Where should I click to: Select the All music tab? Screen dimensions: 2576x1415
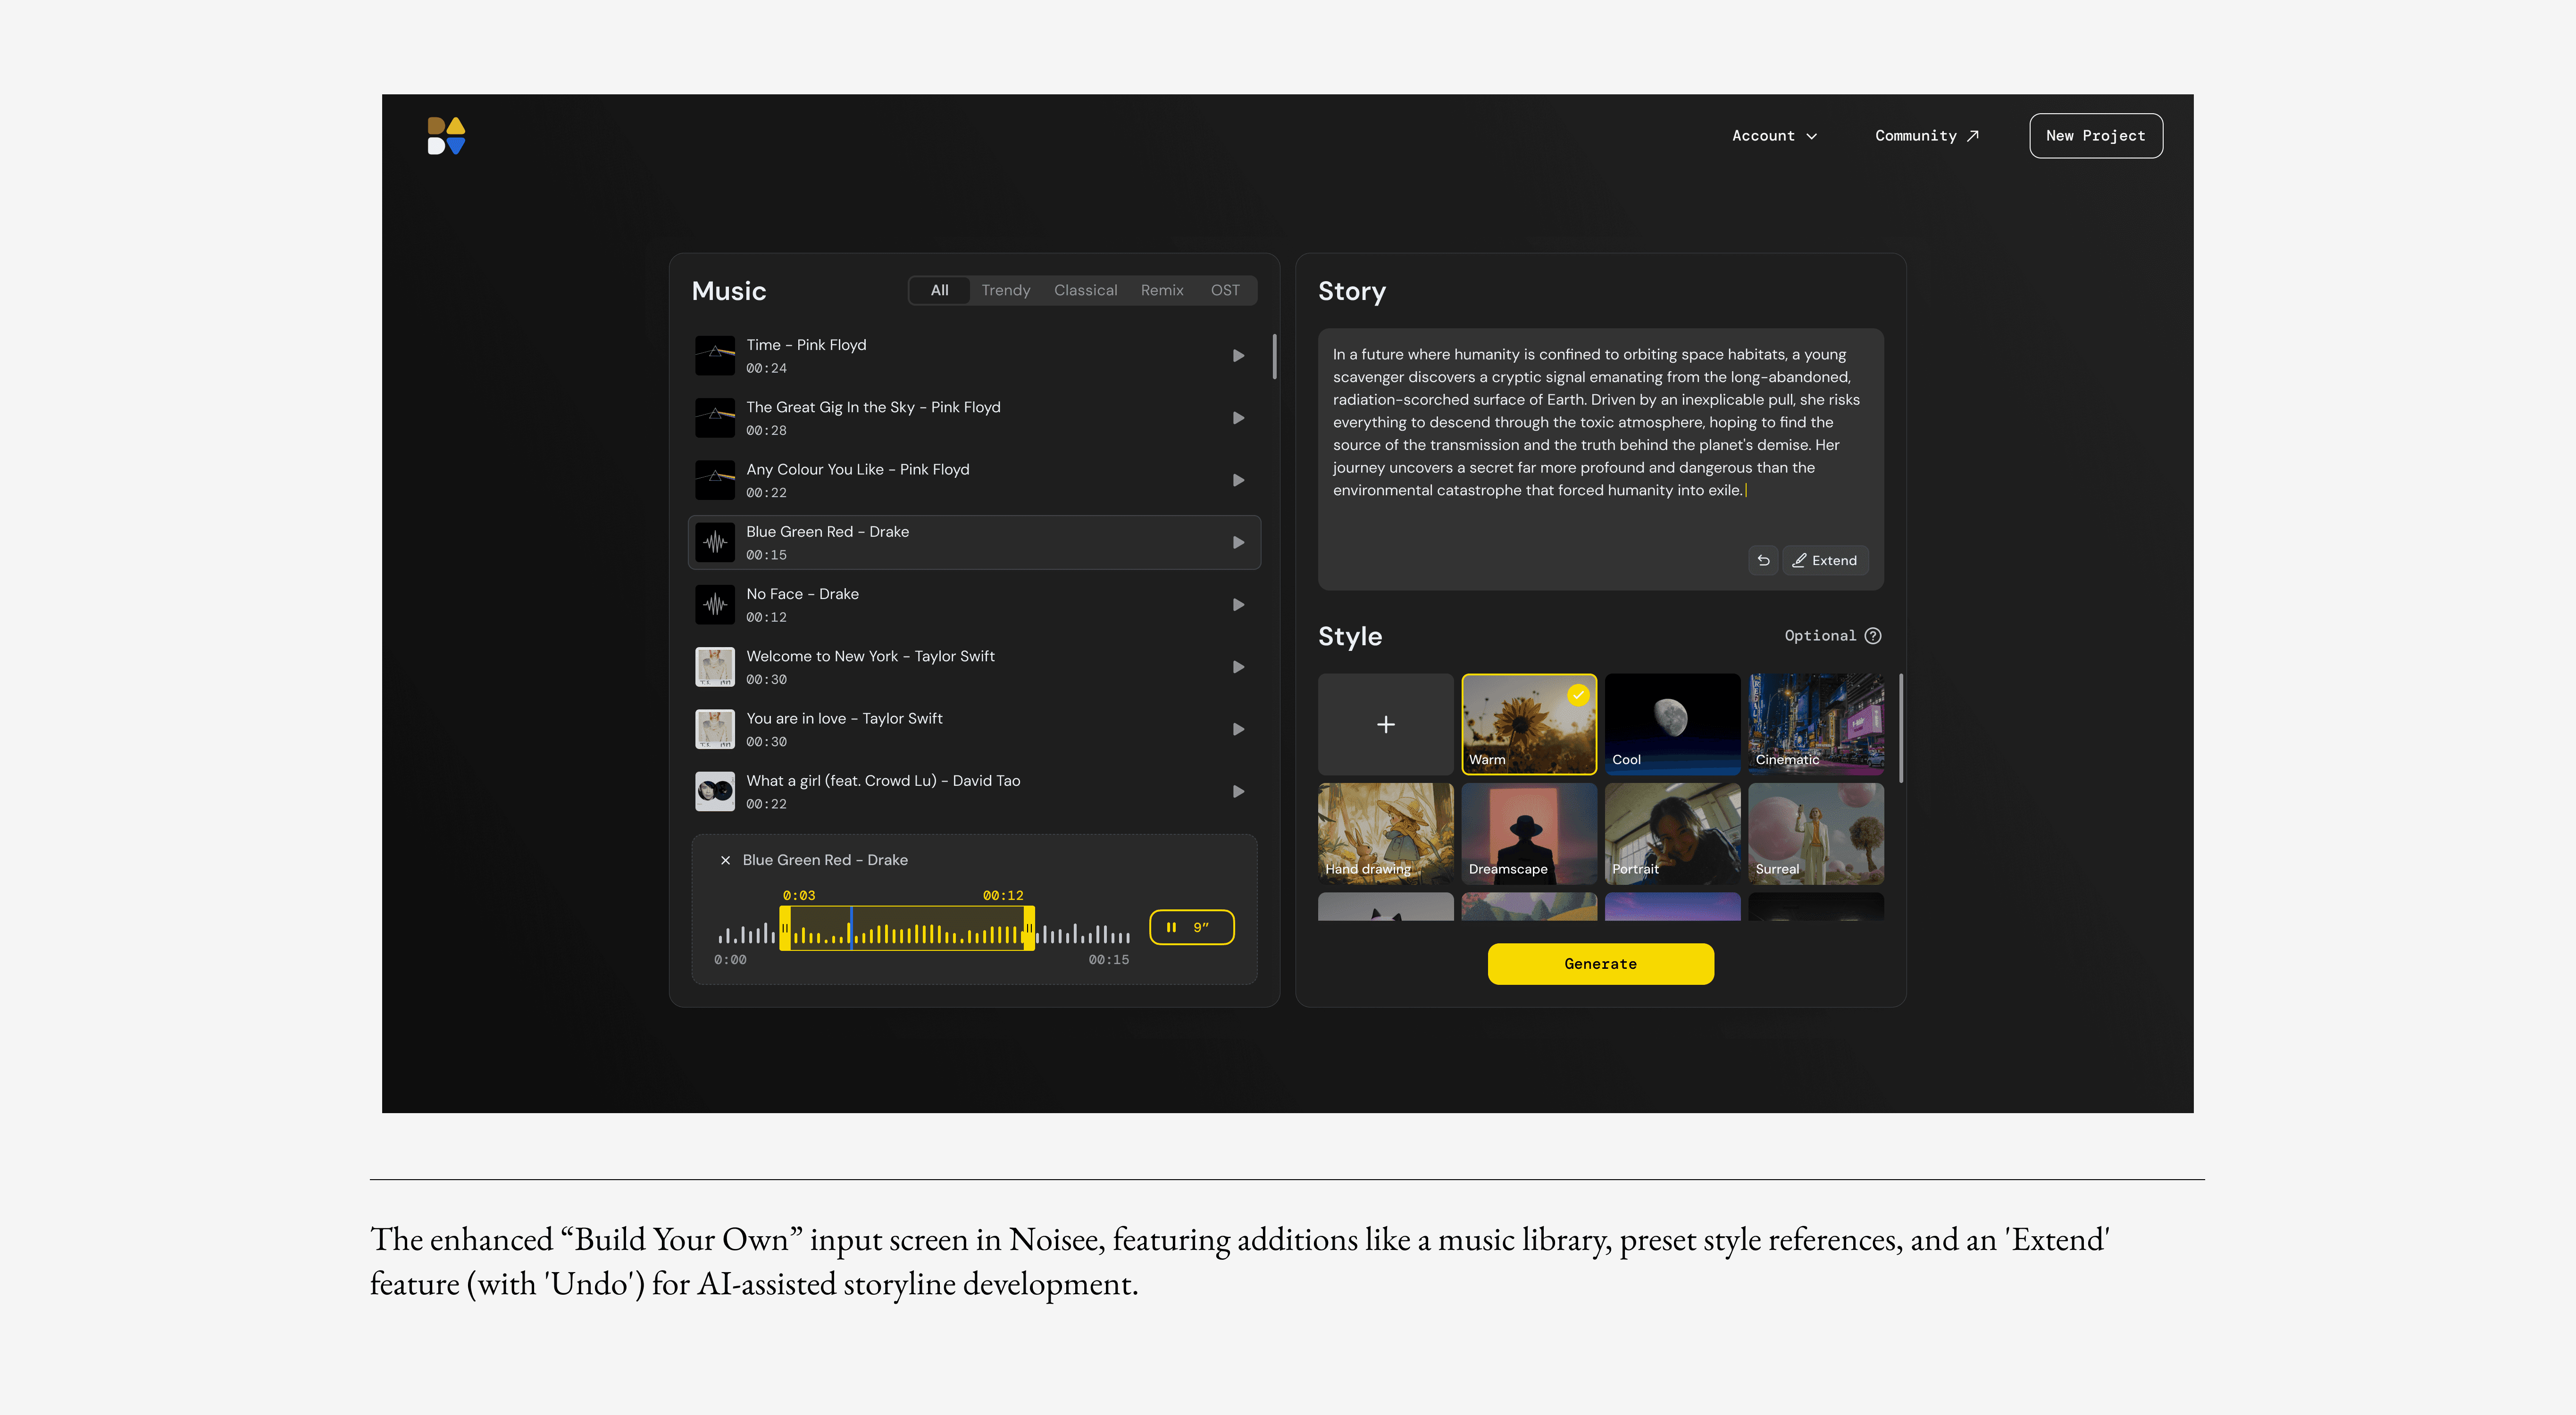click(939, 290)
